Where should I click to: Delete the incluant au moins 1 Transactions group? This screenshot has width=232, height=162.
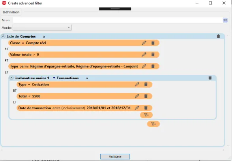tap(210, 78)
